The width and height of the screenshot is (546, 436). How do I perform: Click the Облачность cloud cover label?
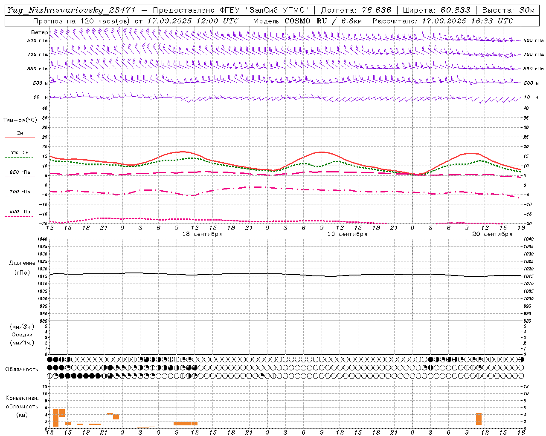point(22,370)
